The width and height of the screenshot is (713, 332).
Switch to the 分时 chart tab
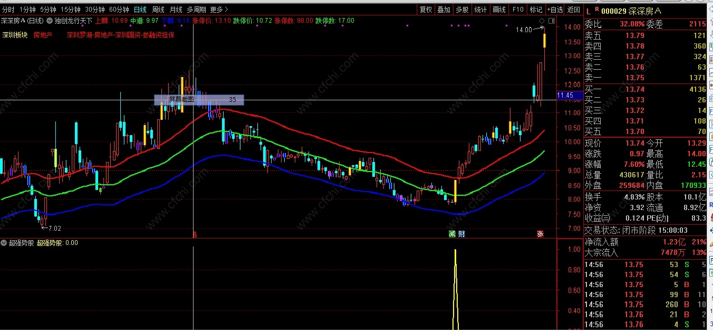pyautogui.click(x=8, y=10)
